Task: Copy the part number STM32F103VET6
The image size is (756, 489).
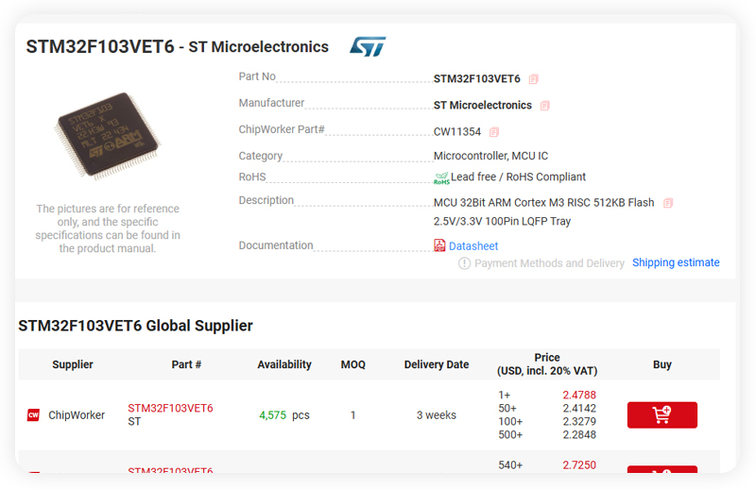Action: coord(533,79)
